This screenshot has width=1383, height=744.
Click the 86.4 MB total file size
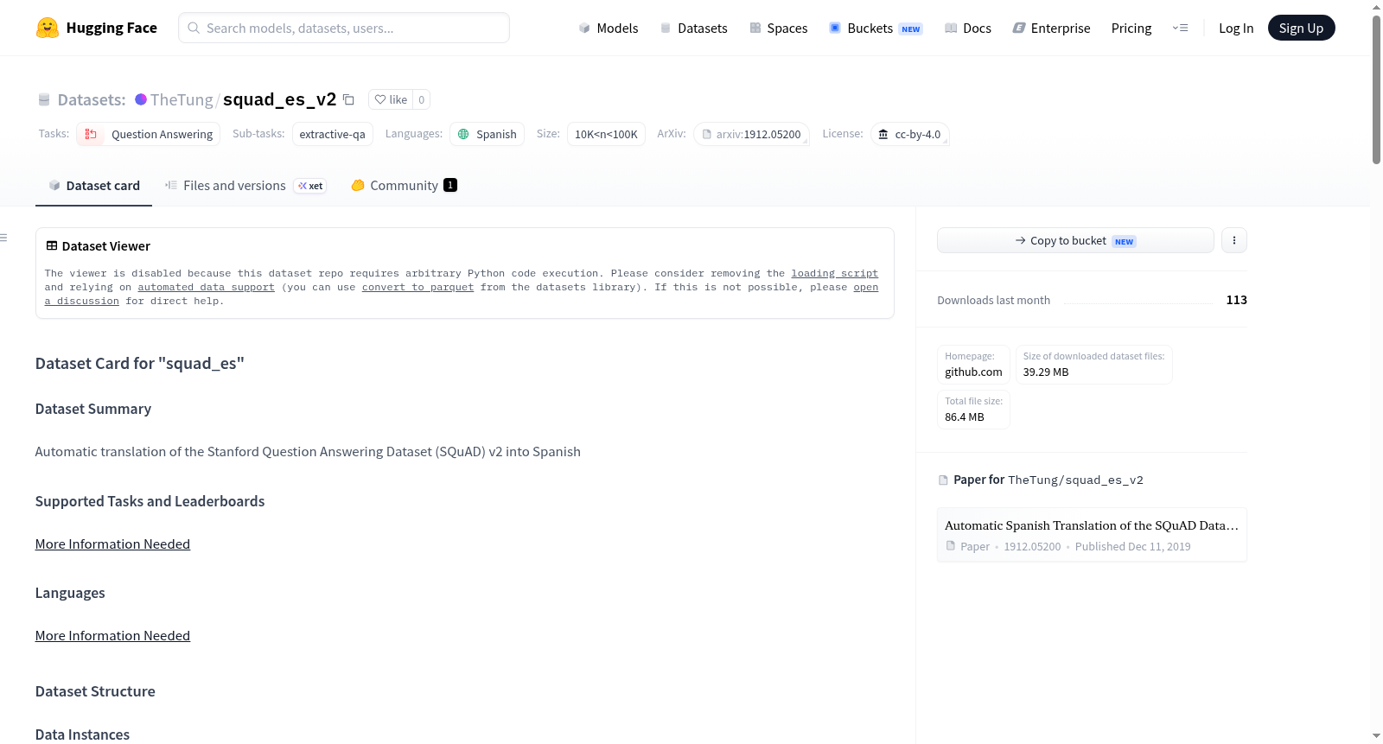pyautogui.click(x=965, y=417)
